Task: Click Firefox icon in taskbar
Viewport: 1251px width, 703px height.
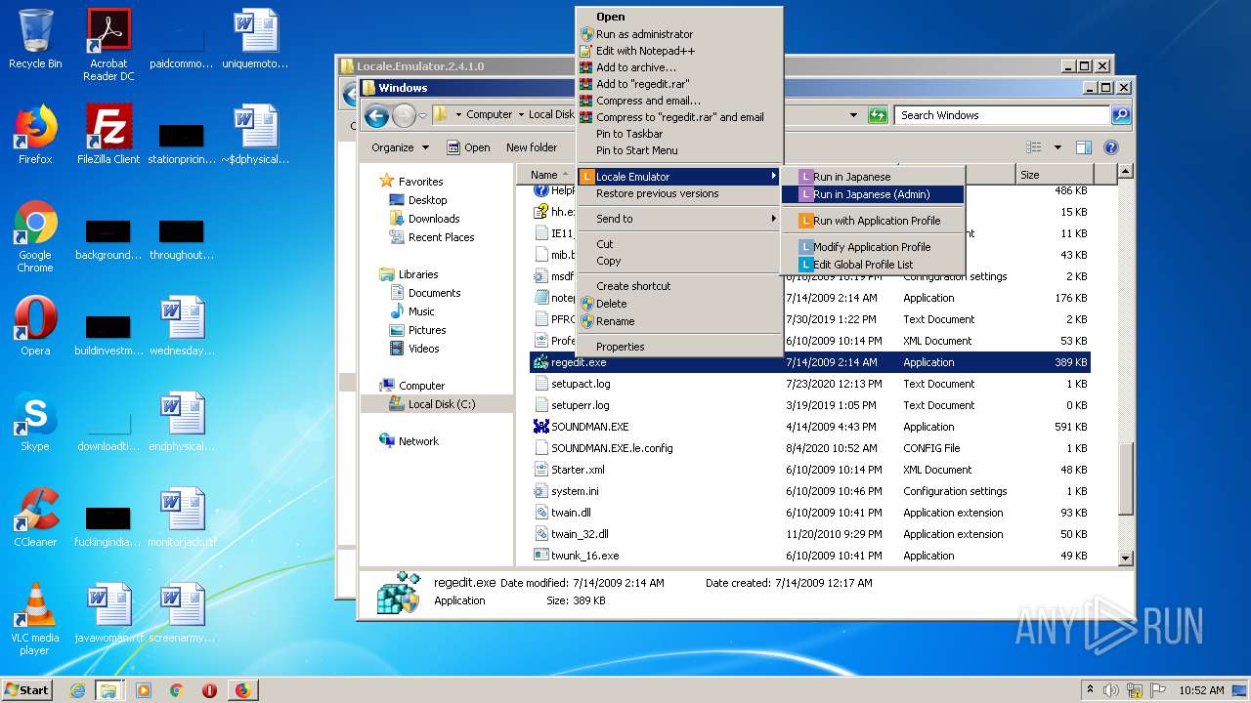Action: coord(242,690)
